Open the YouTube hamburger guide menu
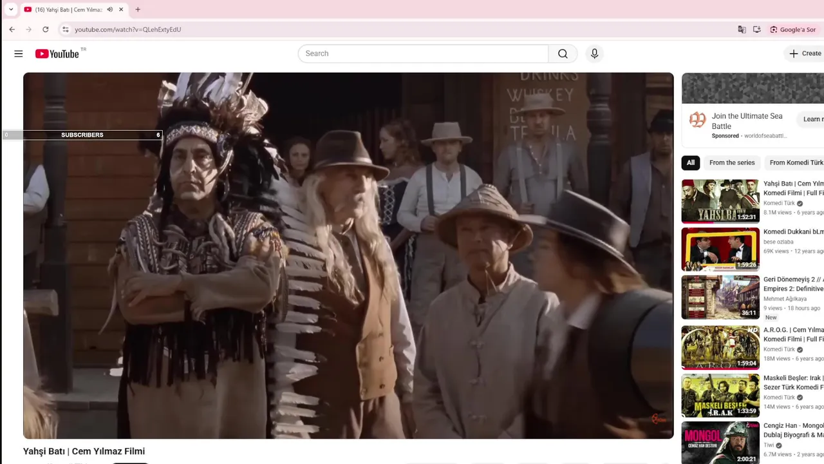This screenshot has width=824, height=464. [x=18, y=53]
